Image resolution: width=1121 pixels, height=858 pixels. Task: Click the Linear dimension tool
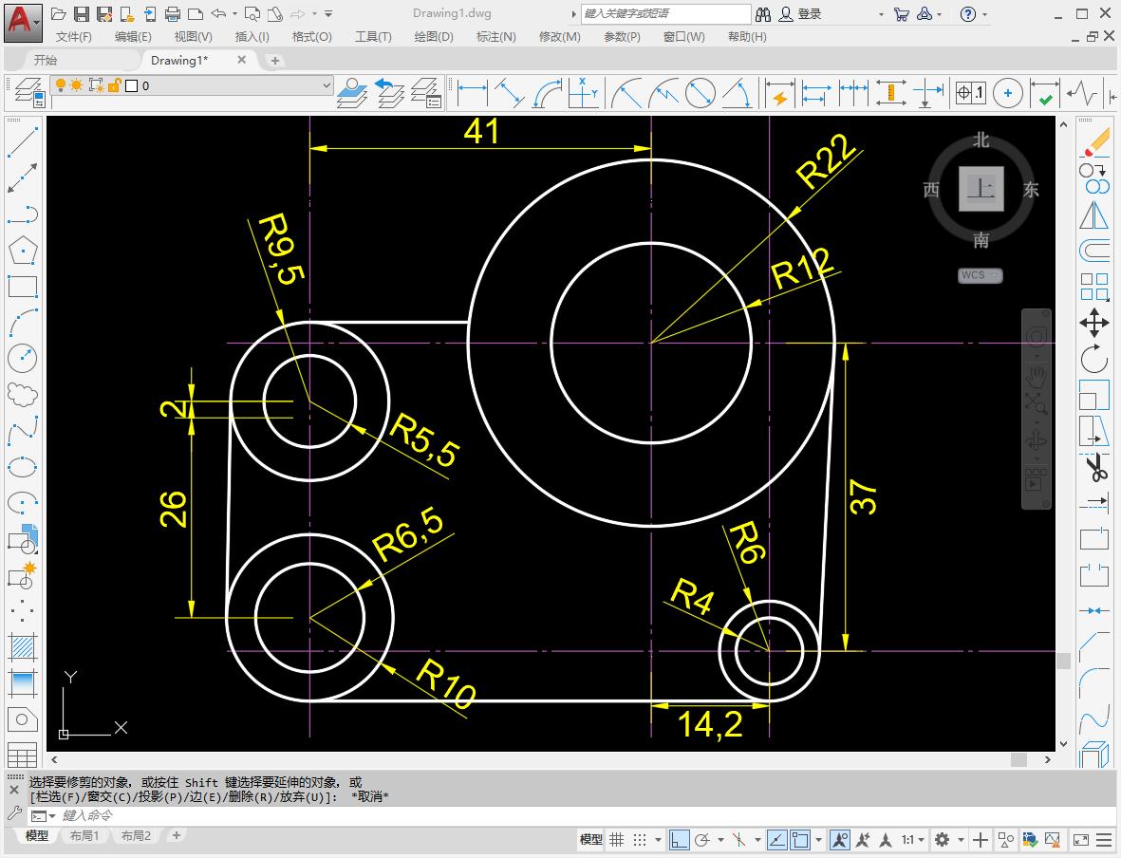click(472, 94)
